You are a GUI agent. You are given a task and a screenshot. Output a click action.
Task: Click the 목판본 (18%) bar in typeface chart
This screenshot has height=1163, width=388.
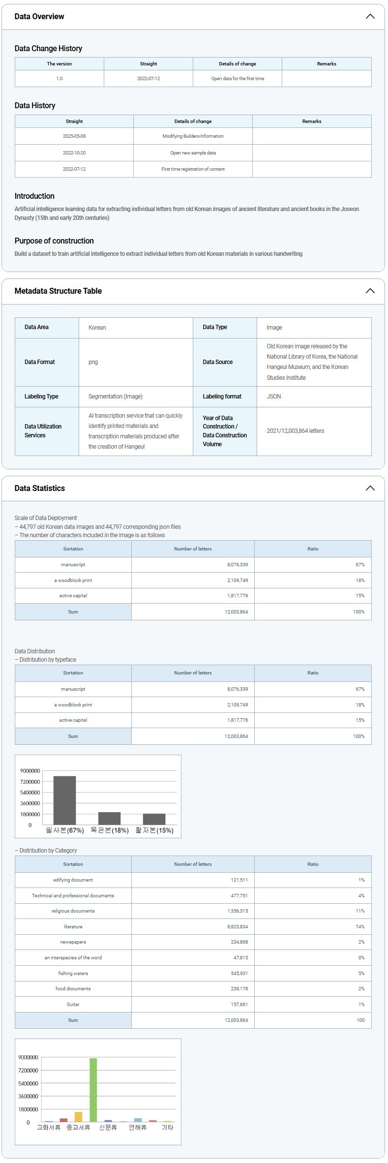coord(109,818)
